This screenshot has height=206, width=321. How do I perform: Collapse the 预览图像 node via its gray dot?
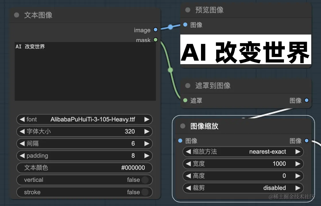188,10
